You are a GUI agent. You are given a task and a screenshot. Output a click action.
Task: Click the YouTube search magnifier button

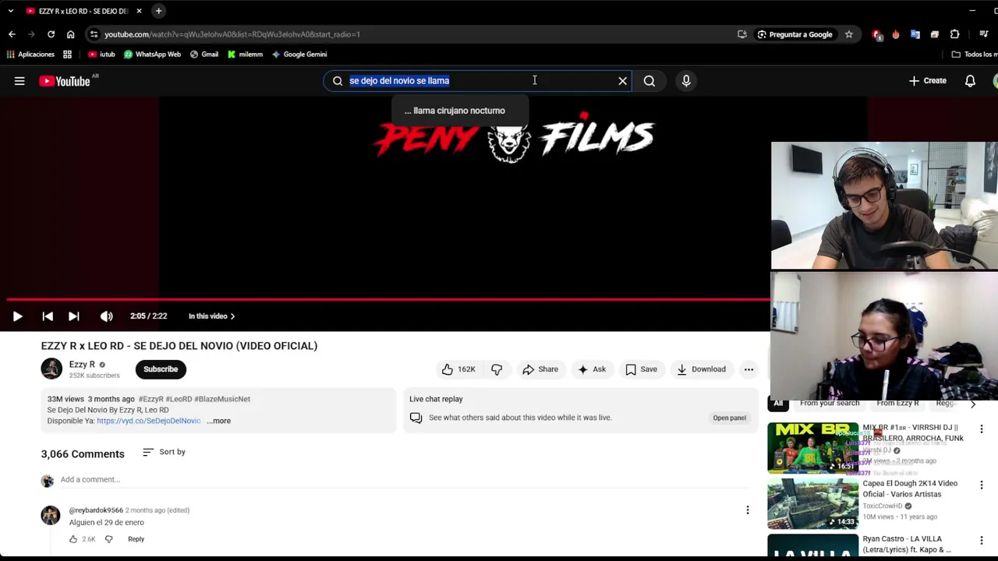(x=649, y=81)
